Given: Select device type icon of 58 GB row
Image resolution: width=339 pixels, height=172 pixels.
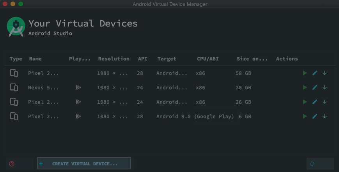Looking at the screenshot, I should tap(14, 73).
